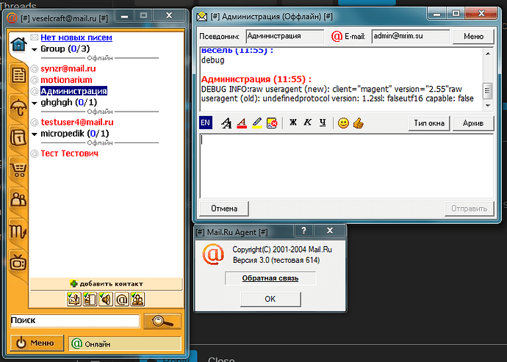Open the 'Онлайн' status selector
The height and width of the screenshot is (362, 507).
[x=125, y=344]
